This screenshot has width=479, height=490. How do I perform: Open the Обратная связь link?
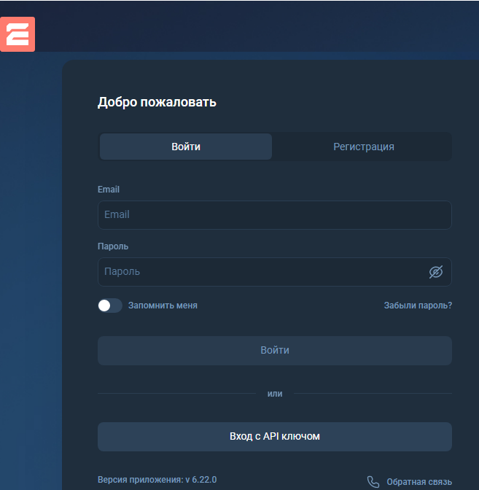(419, 482)
